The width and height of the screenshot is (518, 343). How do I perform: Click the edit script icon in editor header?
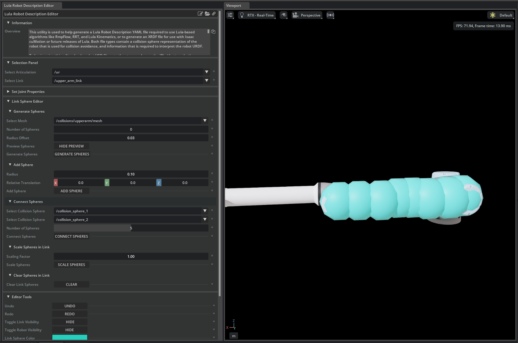coord(200,14)
